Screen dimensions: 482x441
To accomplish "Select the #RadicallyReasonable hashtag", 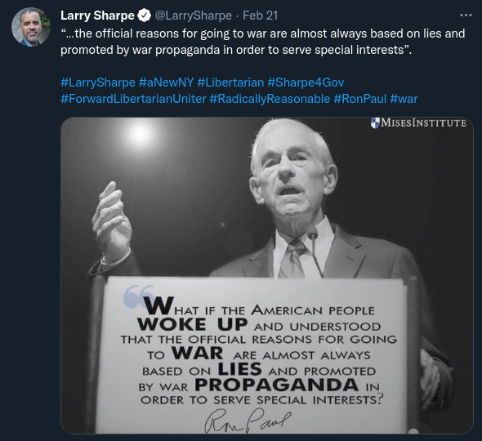I will [270, 99].
